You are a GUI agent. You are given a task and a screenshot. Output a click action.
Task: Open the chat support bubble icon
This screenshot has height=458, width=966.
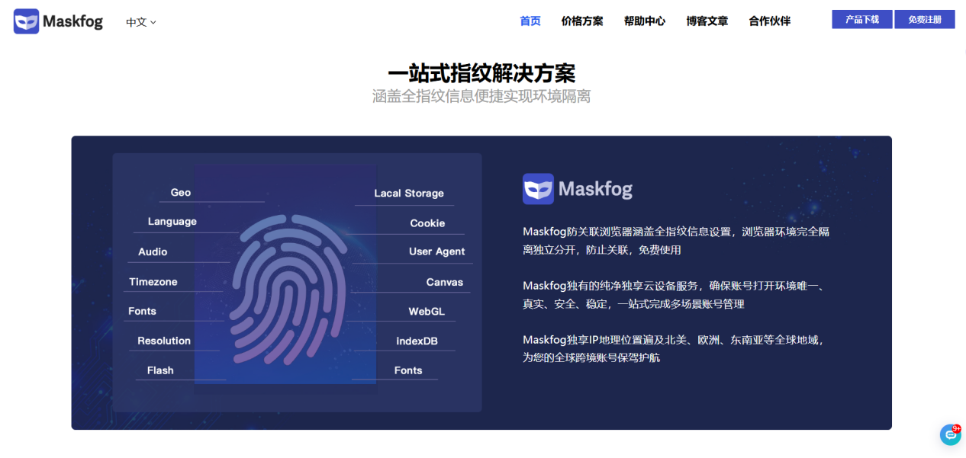tap(950, 434)
